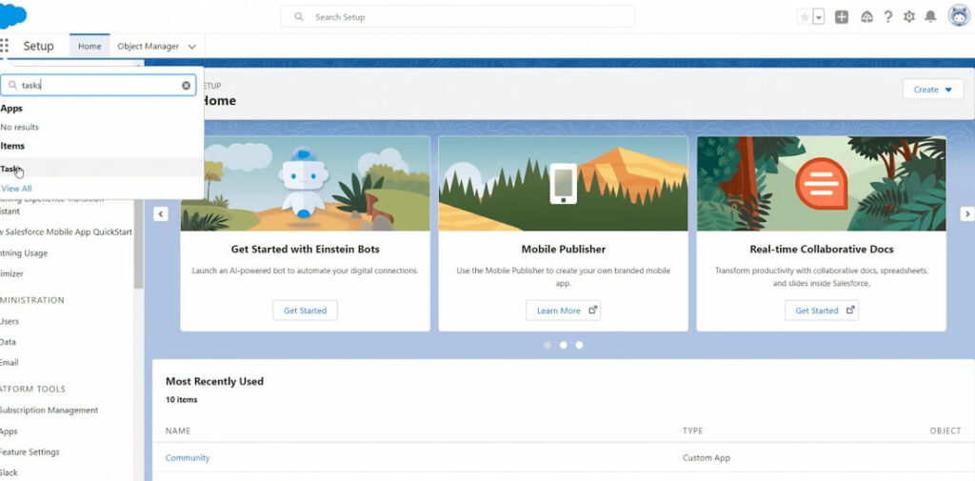This screenshot has height=481, width=975.
Task: Open the Community recent item link
Action: (188, 458)
